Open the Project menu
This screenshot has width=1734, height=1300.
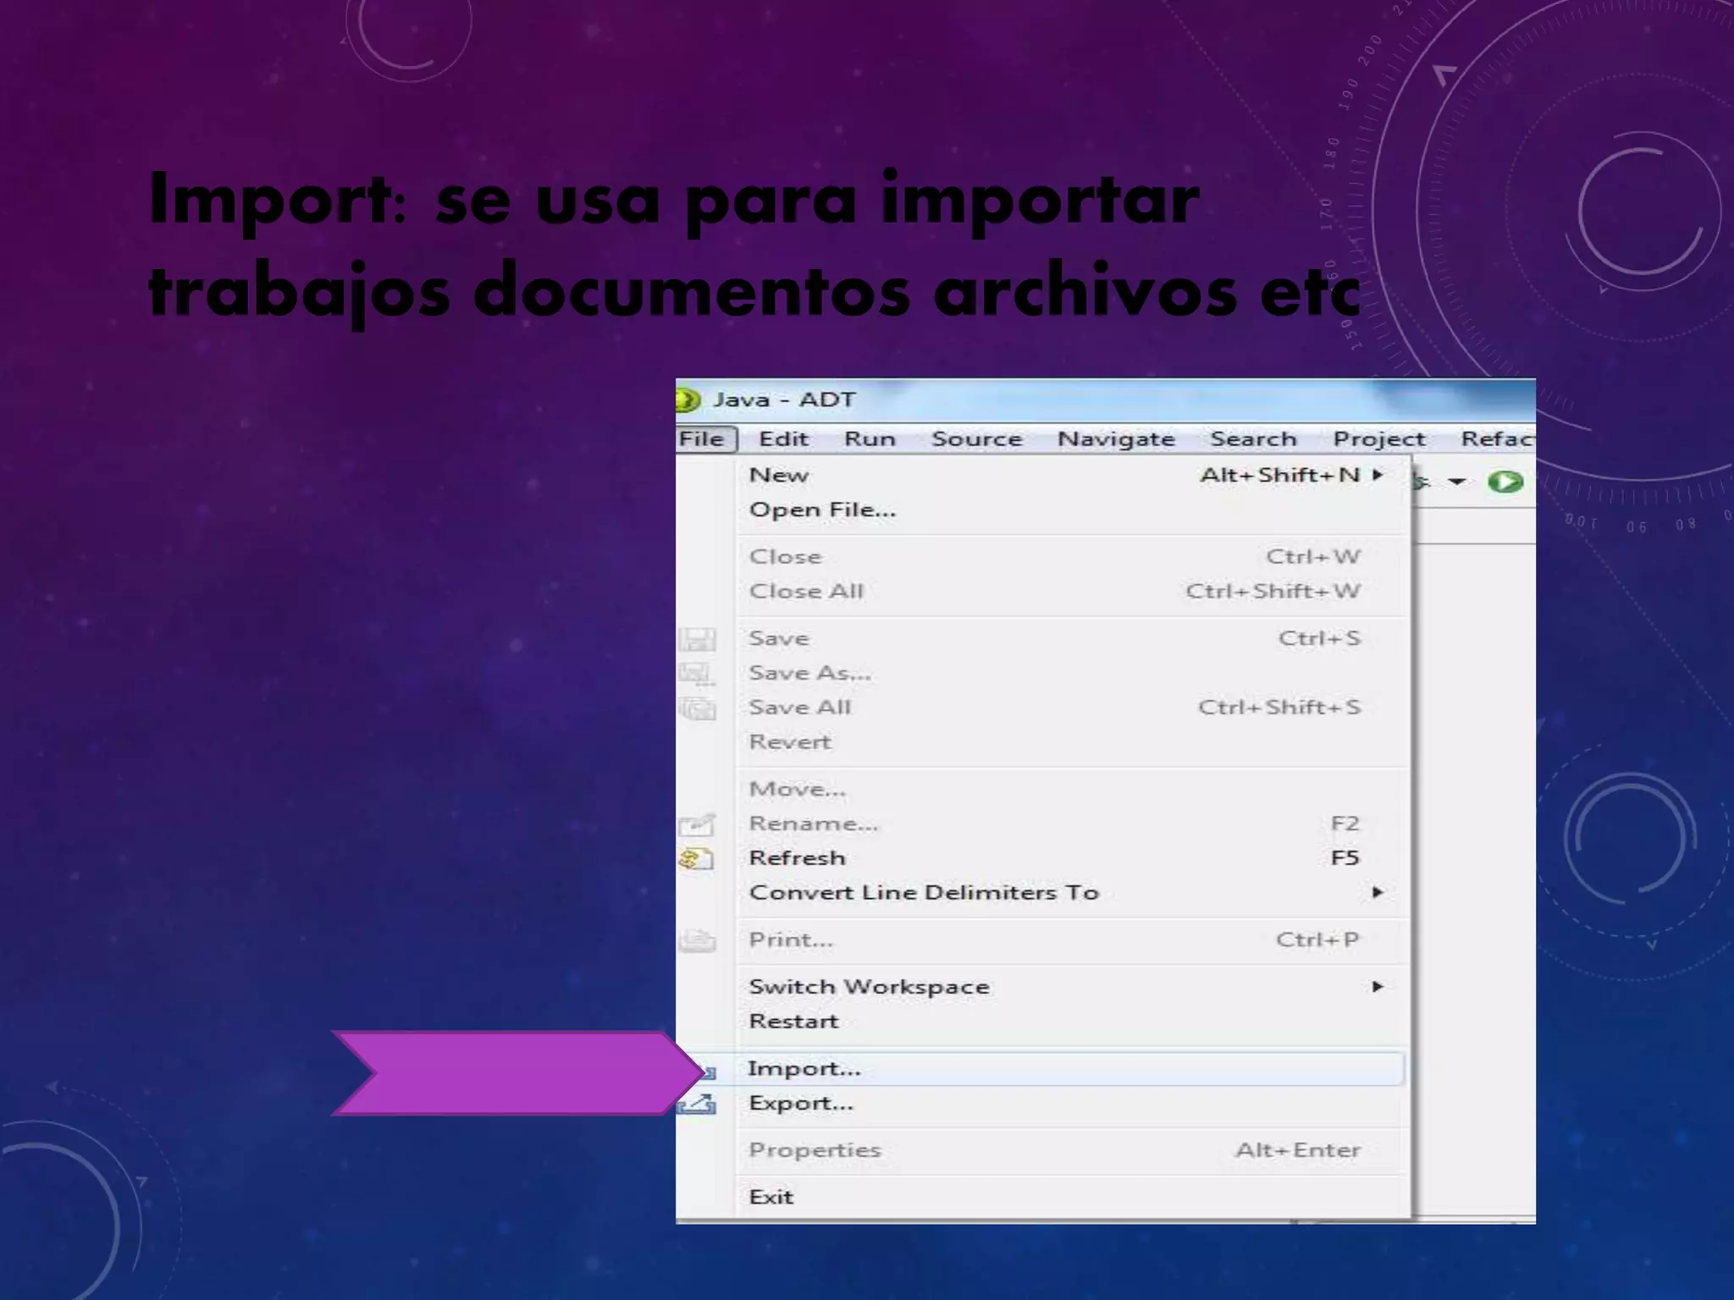pos(1379,439)
